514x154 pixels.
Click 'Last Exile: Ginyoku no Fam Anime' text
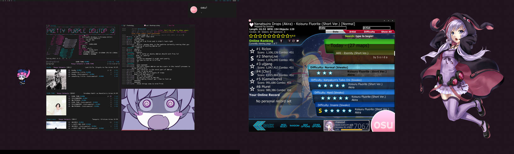(x=99, y=67)
